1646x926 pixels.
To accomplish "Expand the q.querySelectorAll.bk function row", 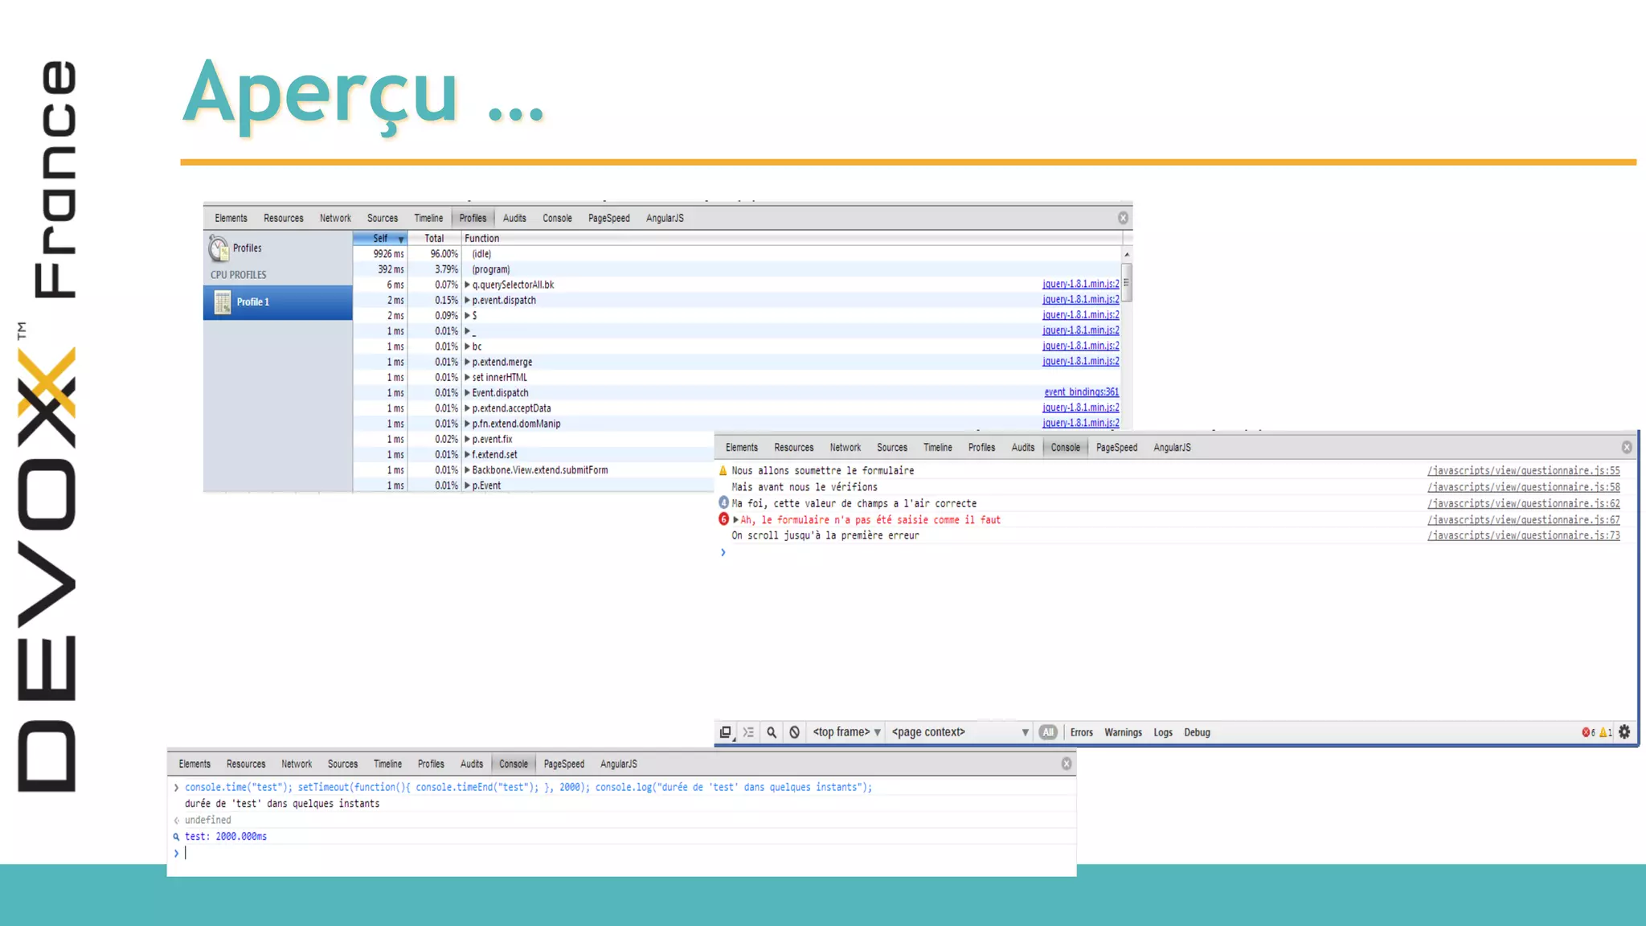I will pyautogui.click(x=467, y=285).
